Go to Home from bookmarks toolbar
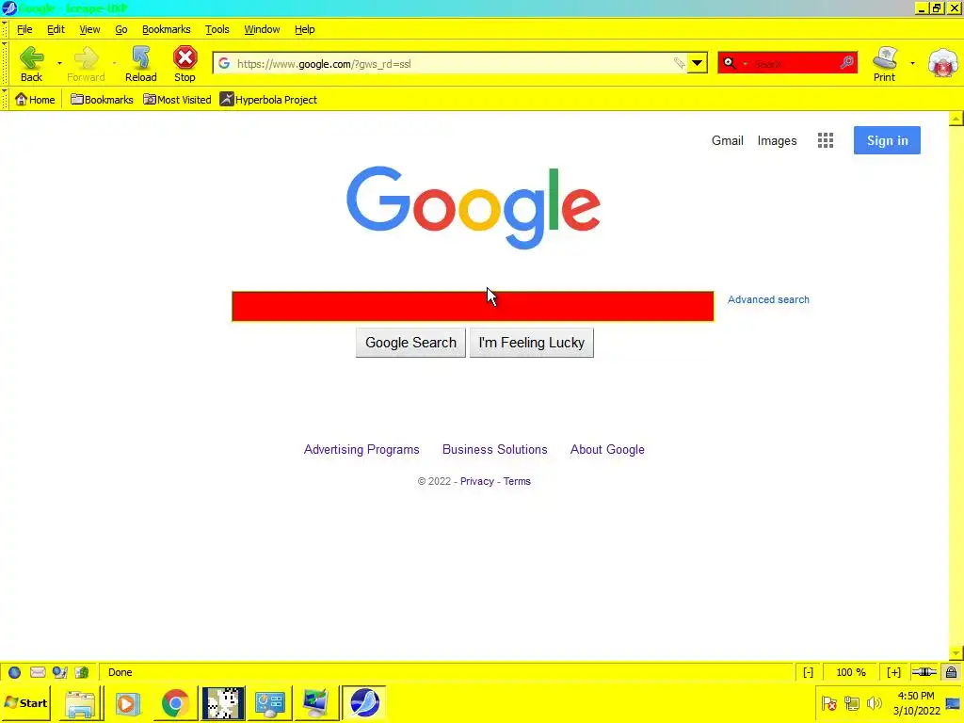 click(x=35, y=100)
